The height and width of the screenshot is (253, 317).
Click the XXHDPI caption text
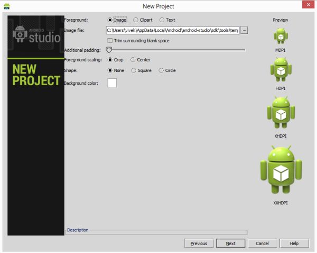[x=281, y=203]
